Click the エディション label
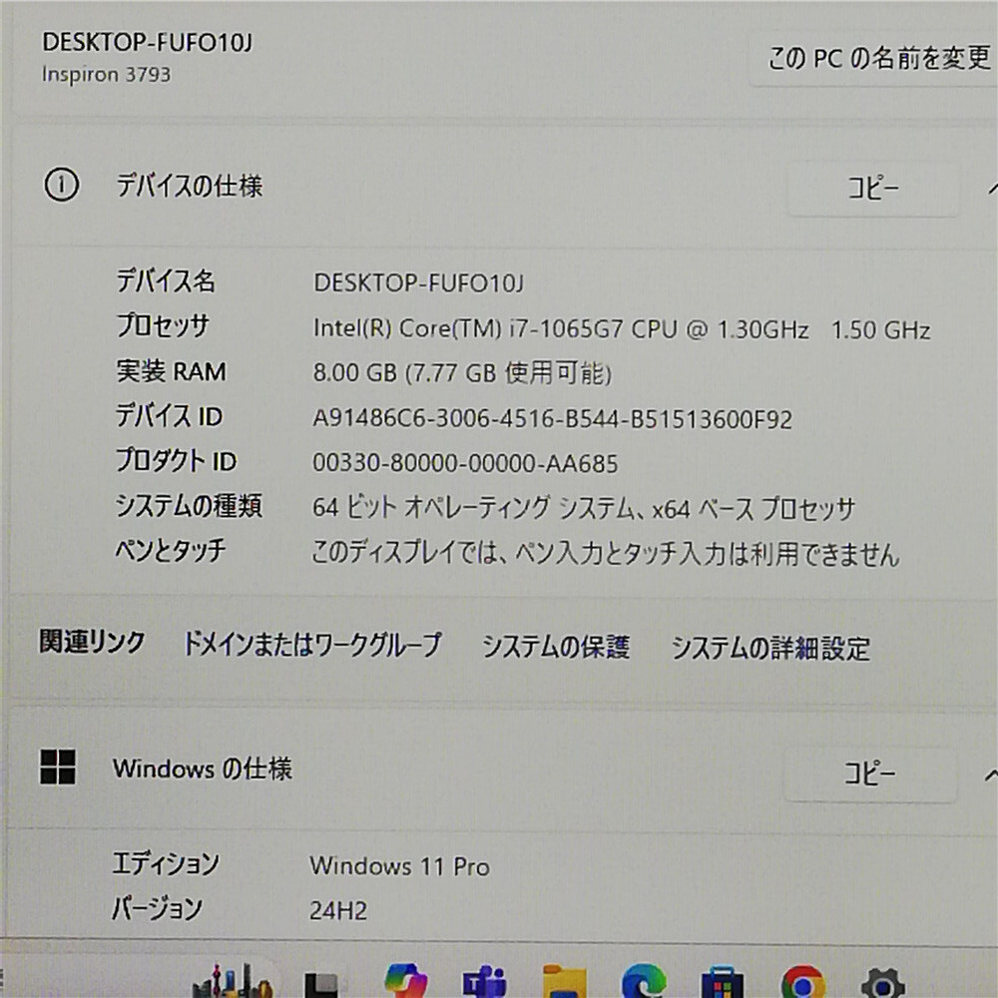This screenshot has width=998, height=998. [166, 863]
